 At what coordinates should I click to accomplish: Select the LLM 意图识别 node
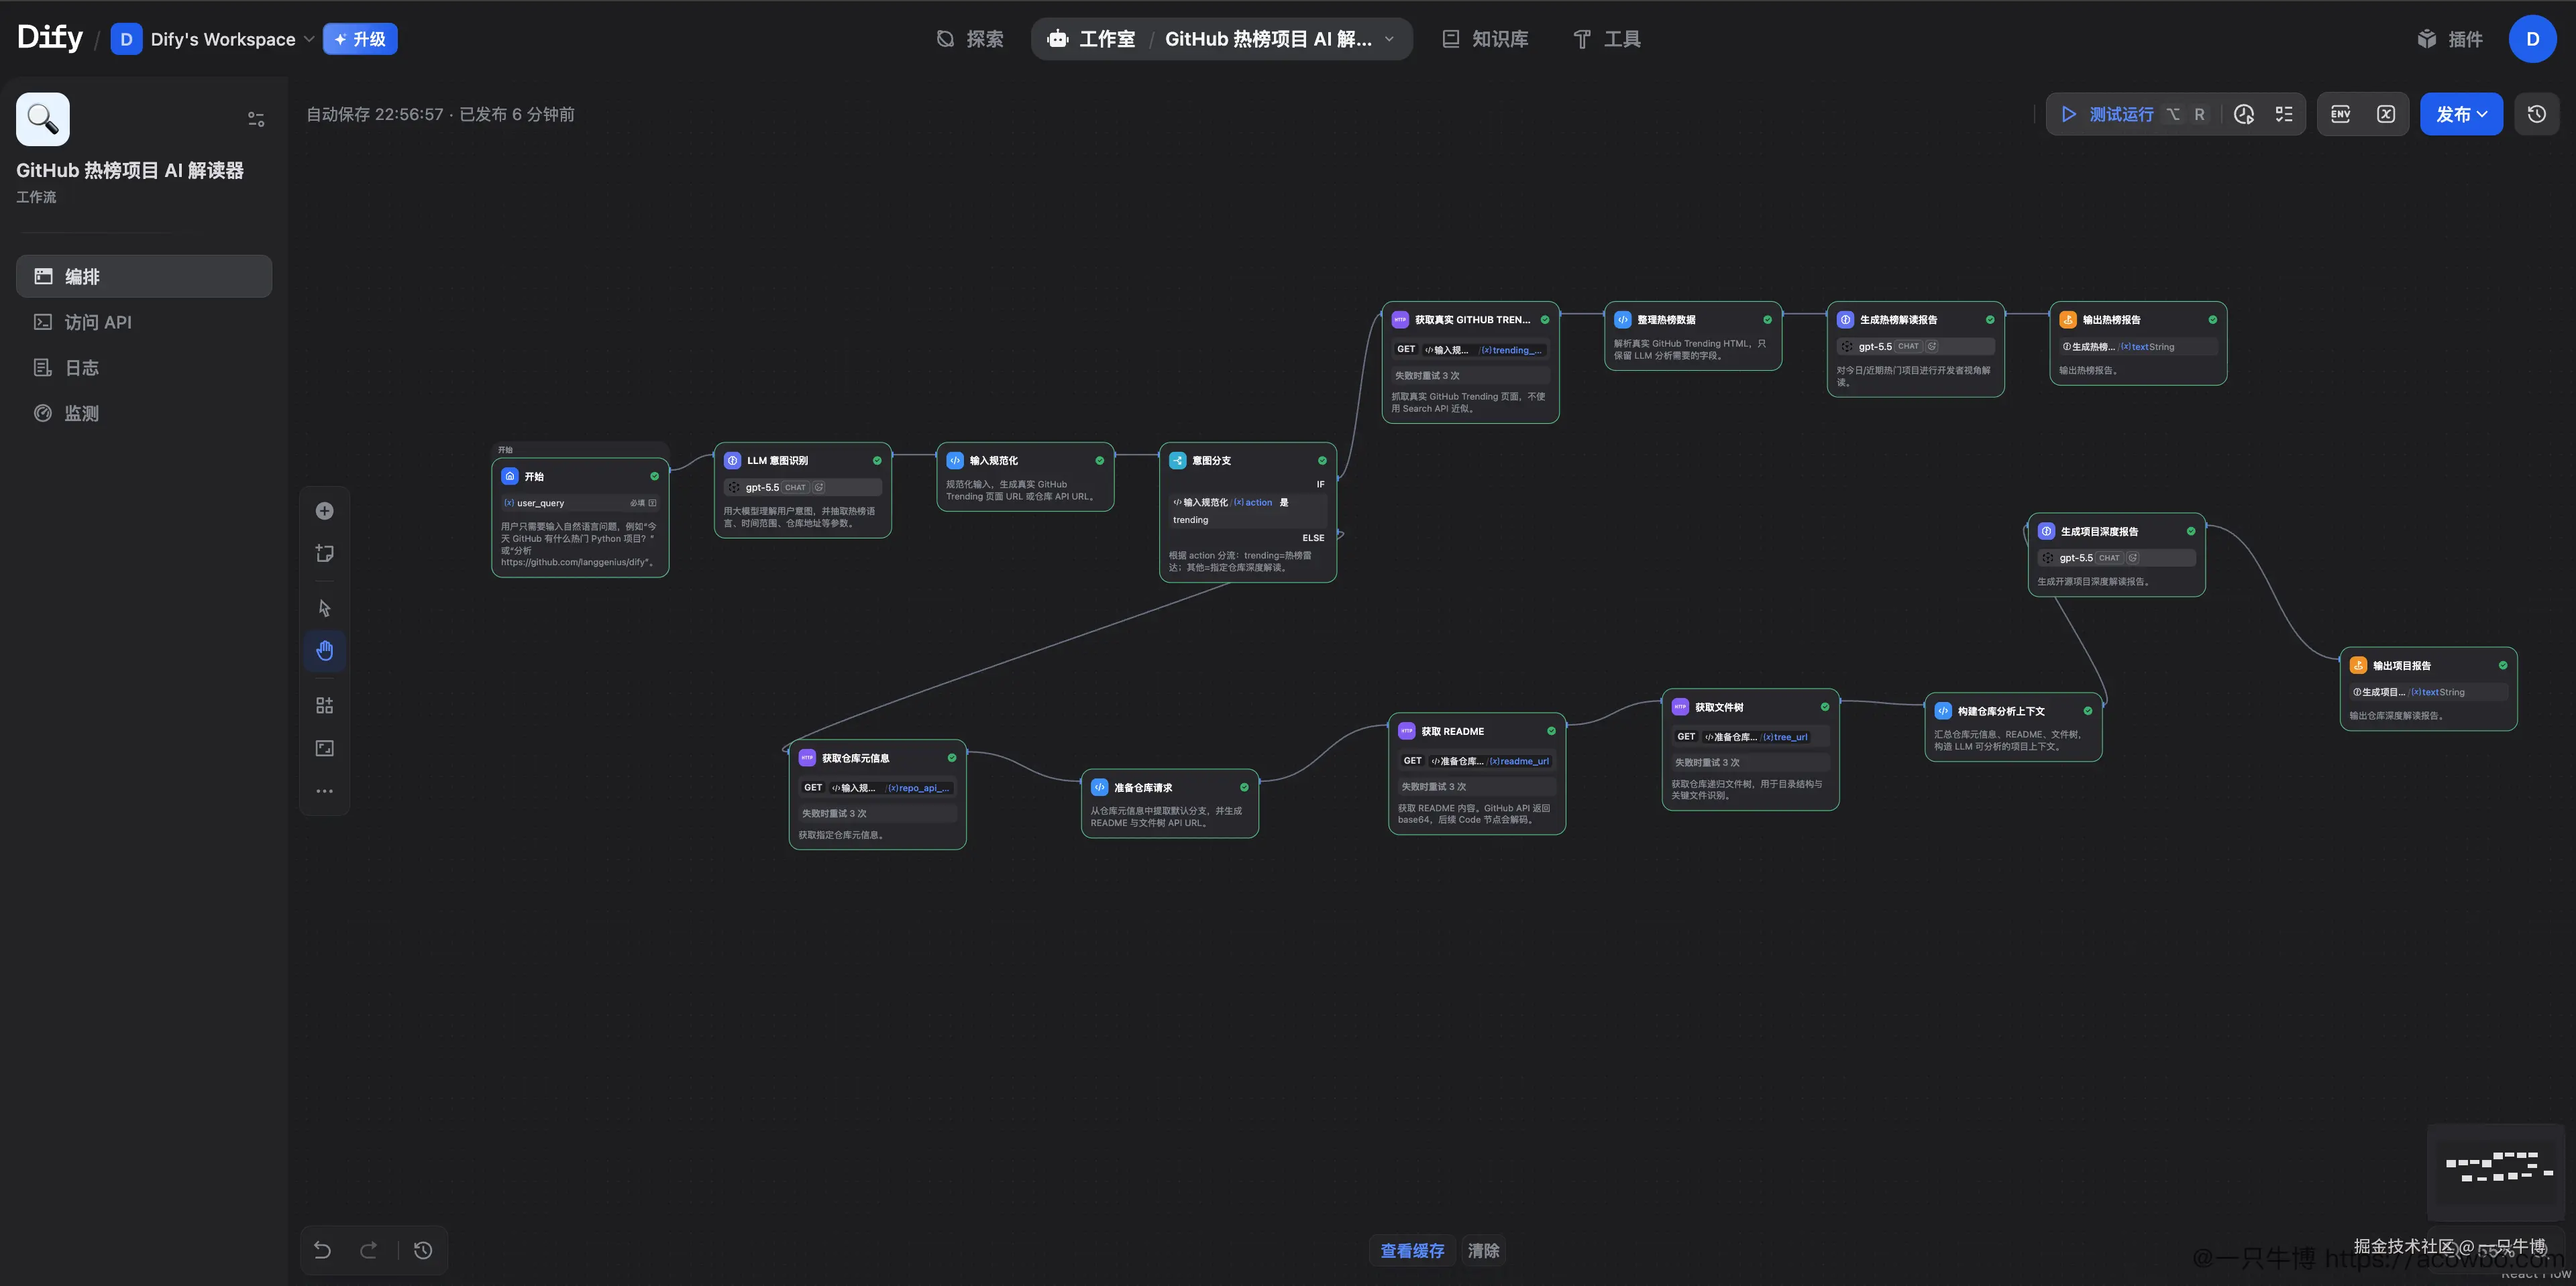802,489
